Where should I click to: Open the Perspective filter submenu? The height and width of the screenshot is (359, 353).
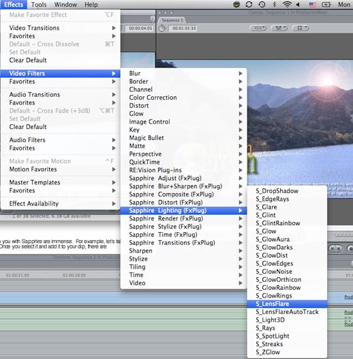[183, 154]
